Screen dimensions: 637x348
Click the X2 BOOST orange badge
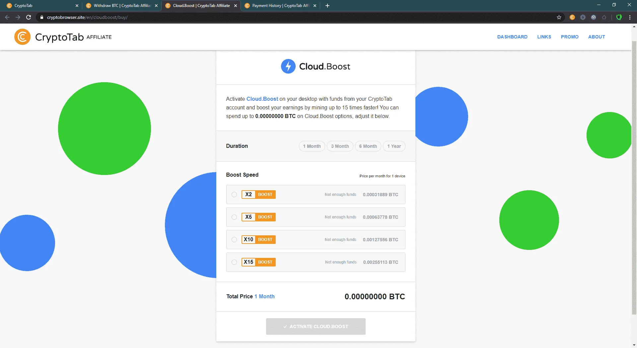click(x=258, y=195)
